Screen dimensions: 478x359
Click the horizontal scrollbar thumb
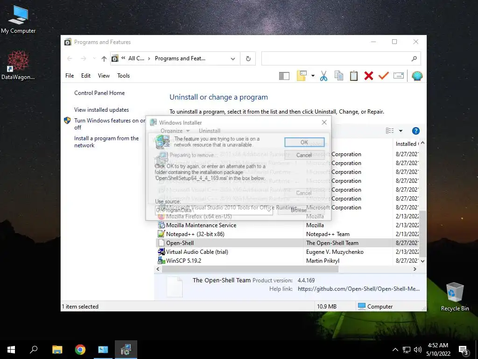click(x=250, y=269)
